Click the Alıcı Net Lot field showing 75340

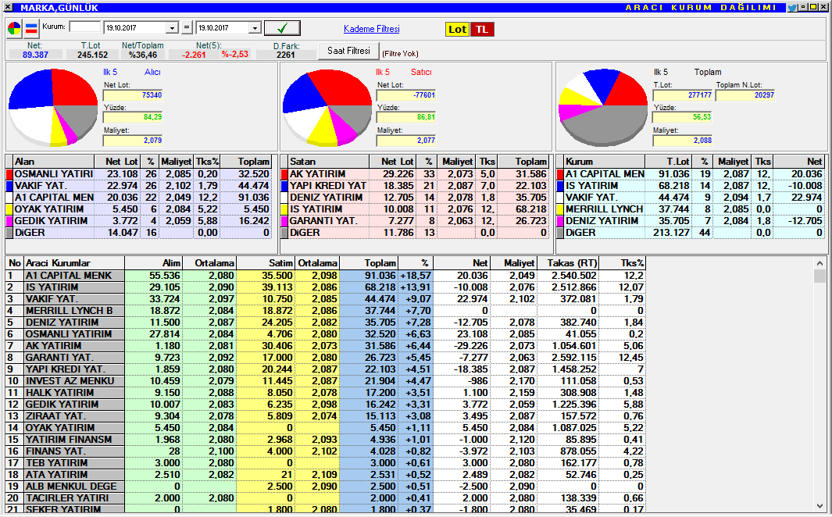[133, 95]
